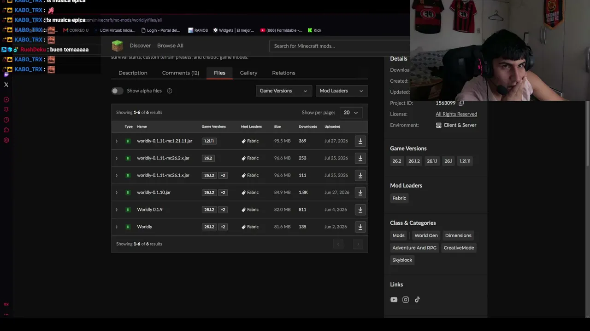Click the Fabric loader tag on worldly-0.1.11-mc1.21.11.jar row
Image resolution: width=590 pixels, height=331 pixels.
[250, 141]
